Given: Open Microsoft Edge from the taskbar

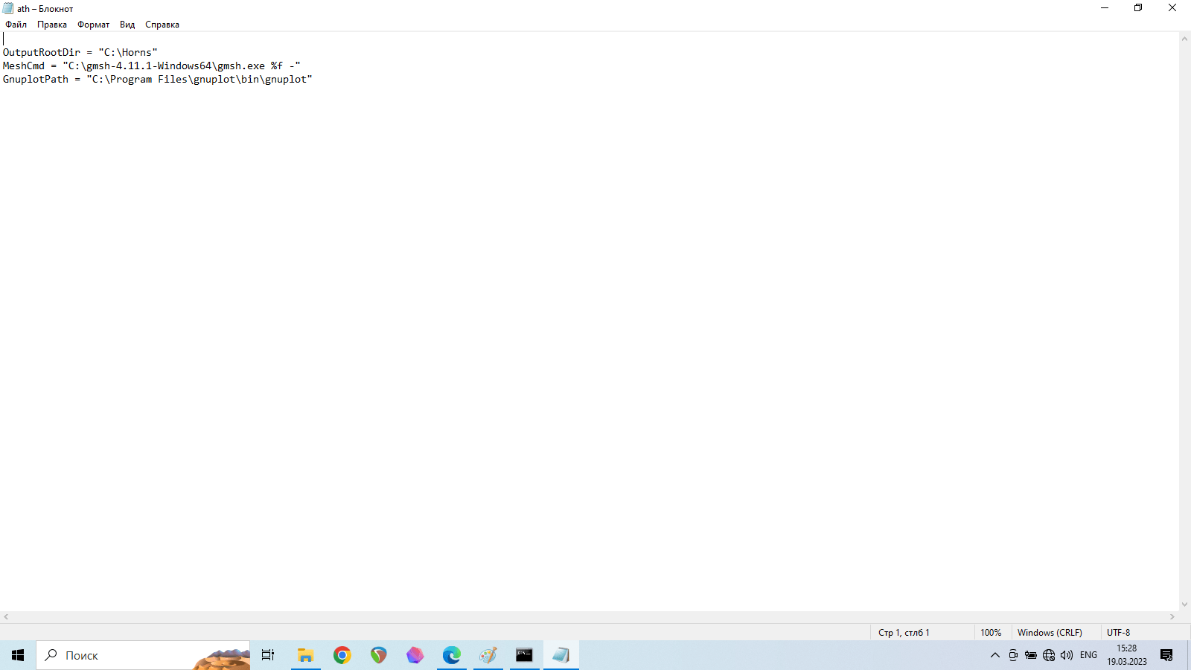Looking at the screenshot, I should click(x=451, y=655).
